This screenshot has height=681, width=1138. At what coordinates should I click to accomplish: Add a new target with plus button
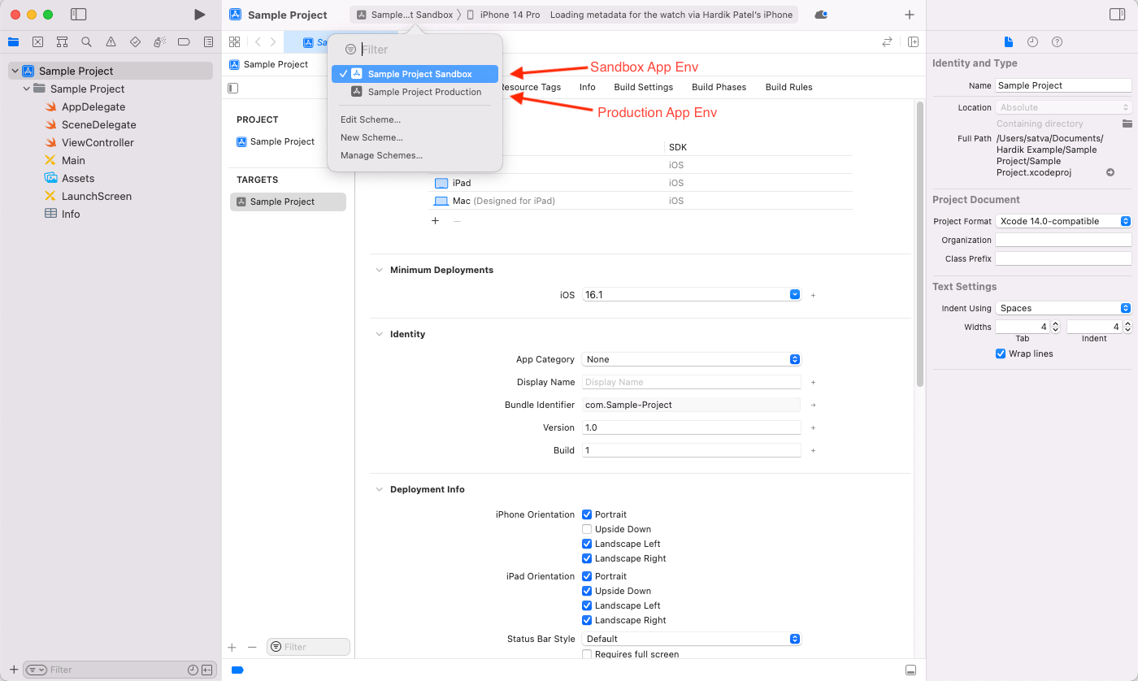232,647
